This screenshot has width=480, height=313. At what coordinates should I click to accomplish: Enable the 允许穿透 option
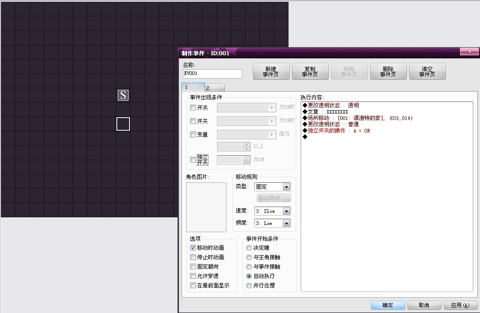[x=193, y=276]
